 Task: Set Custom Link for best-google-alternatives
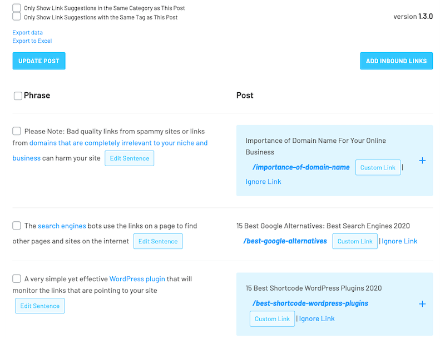click(355, 241)
